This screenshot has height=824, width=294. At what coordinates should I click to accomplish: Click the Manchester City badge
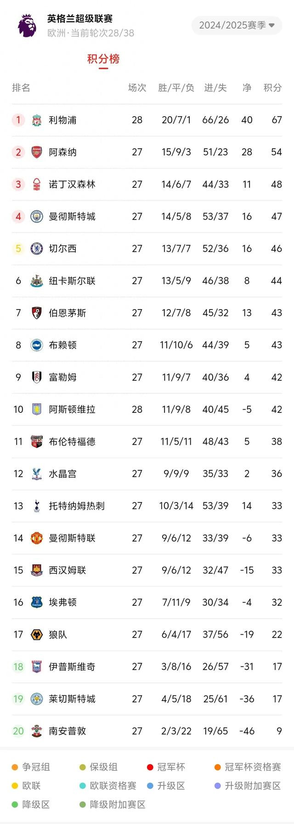point(37,217)
